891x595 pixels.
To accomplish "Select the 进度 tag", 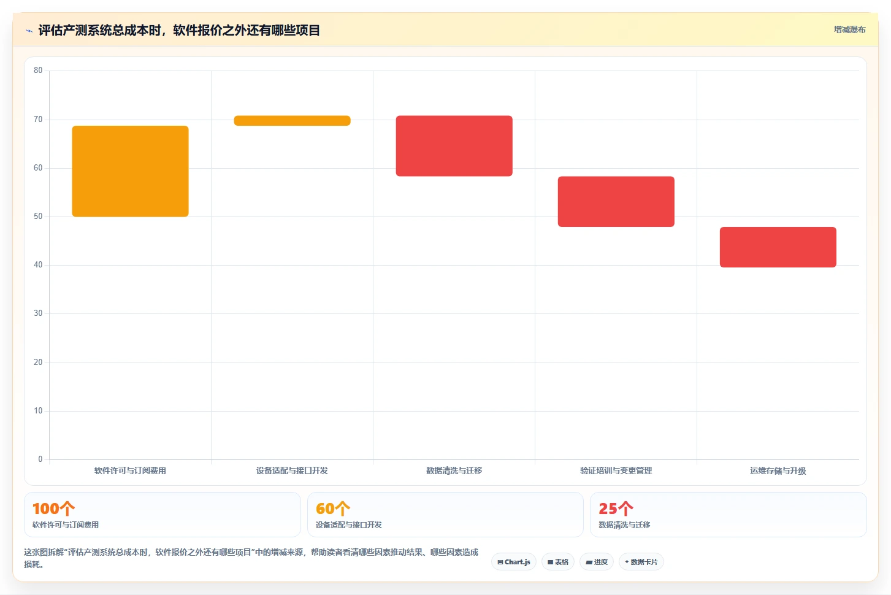I will pyautogui.click(x=597, y=562).
